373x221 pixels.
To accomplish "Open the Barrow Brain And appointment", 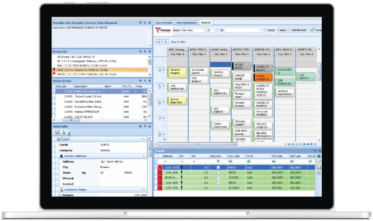I will click(177, 101).
